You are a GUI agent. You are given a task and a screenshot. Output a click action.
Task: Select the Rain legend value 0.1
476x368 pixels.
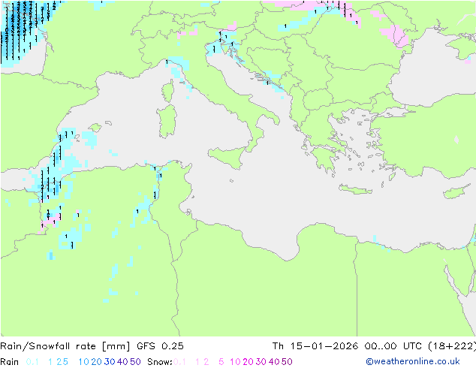32,362
